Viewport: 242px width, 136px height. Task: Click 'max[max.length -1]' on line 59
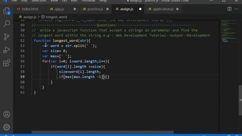[x=84, y=77]
